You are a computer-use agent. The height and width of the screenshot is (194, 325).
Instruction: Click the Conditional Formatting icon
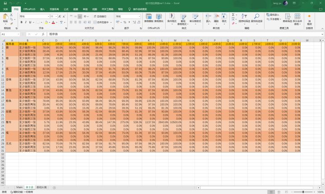point(172,18)
